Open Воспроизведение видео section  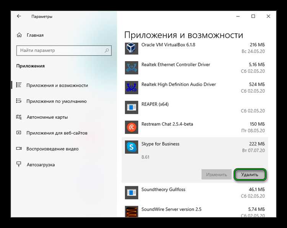click(x=52, y=149)
